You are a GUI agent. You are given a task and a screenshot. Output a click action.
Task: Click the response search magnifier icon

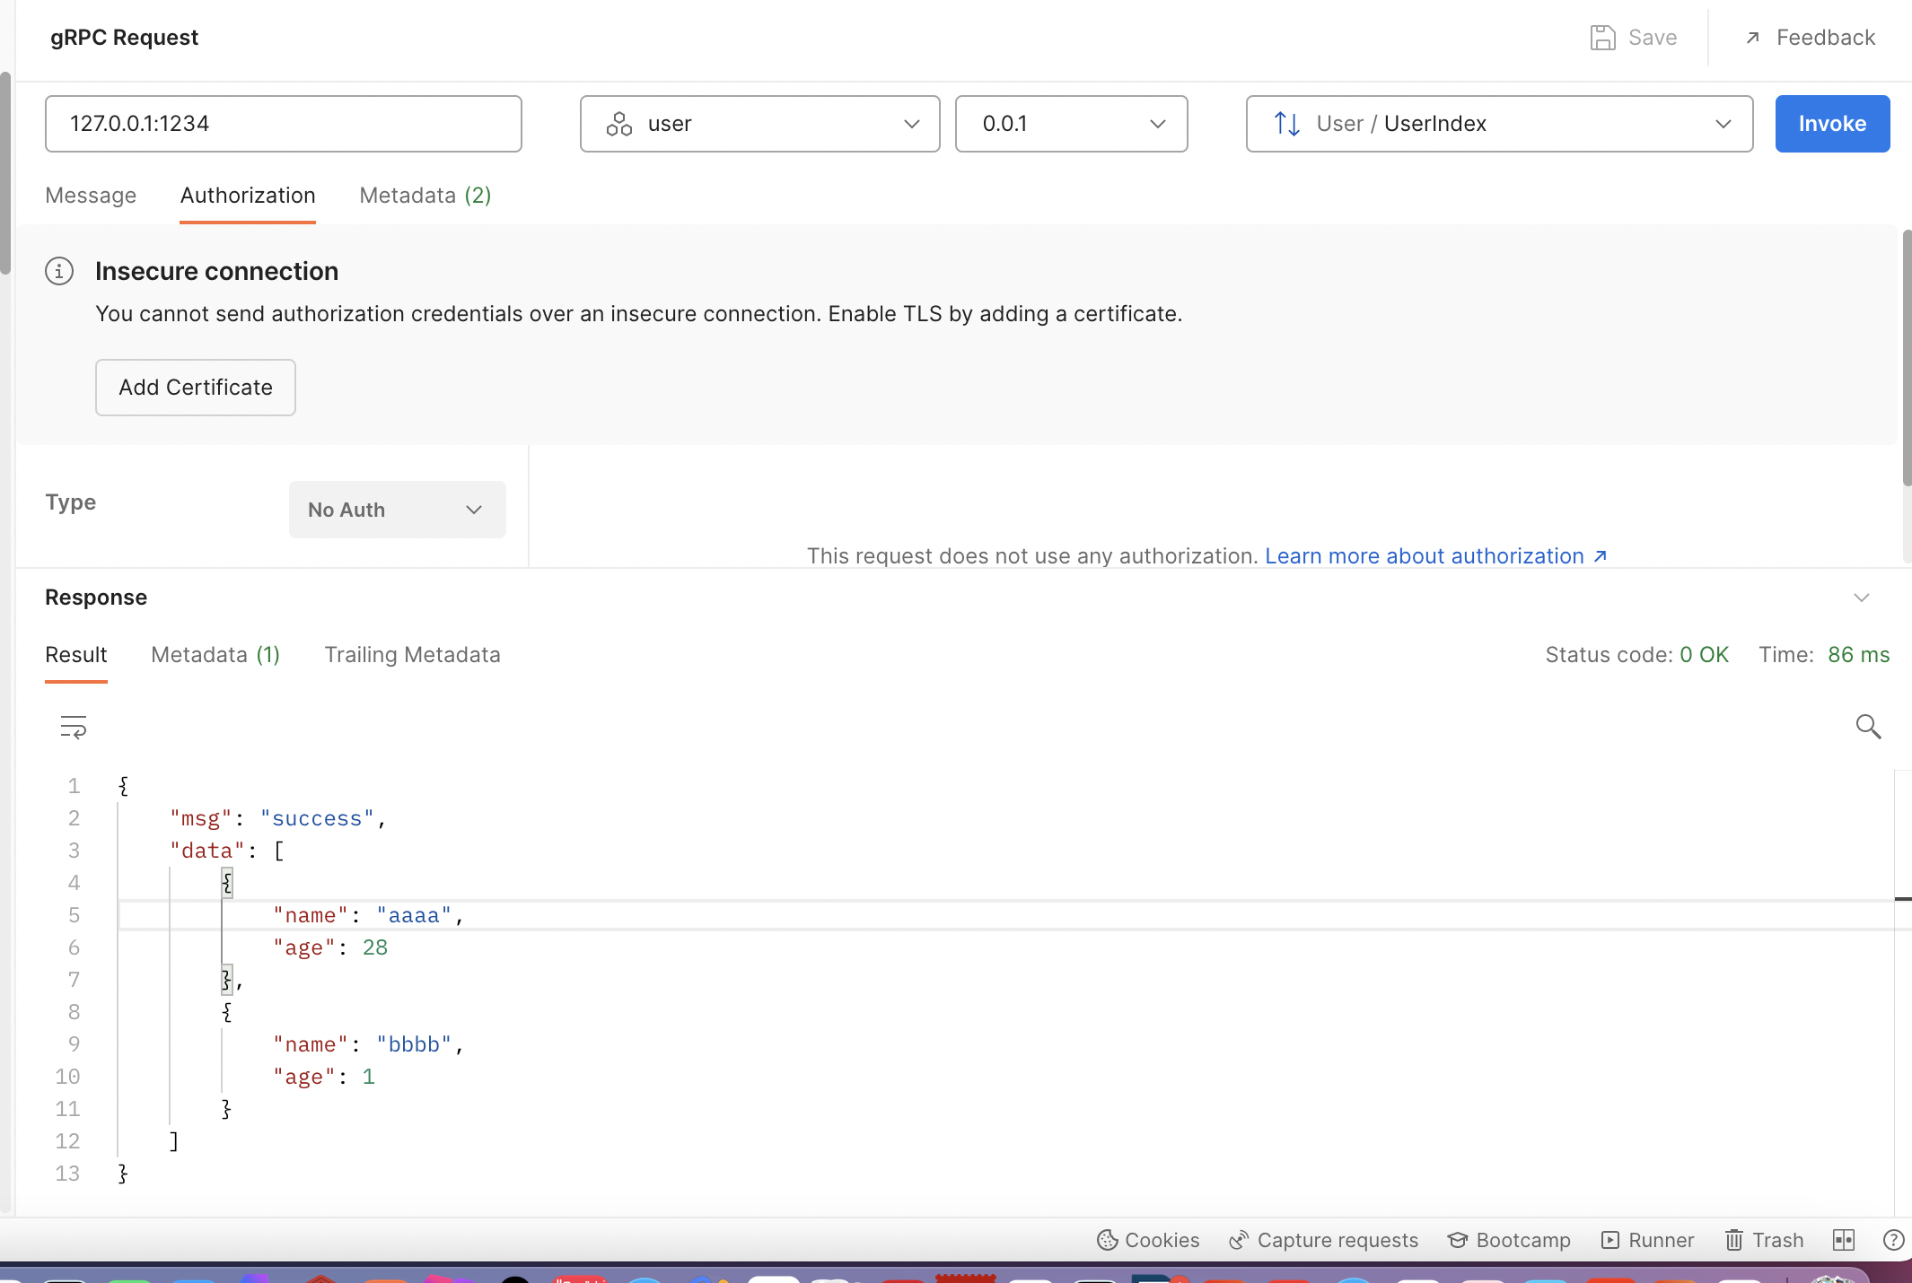(1868, 727)
